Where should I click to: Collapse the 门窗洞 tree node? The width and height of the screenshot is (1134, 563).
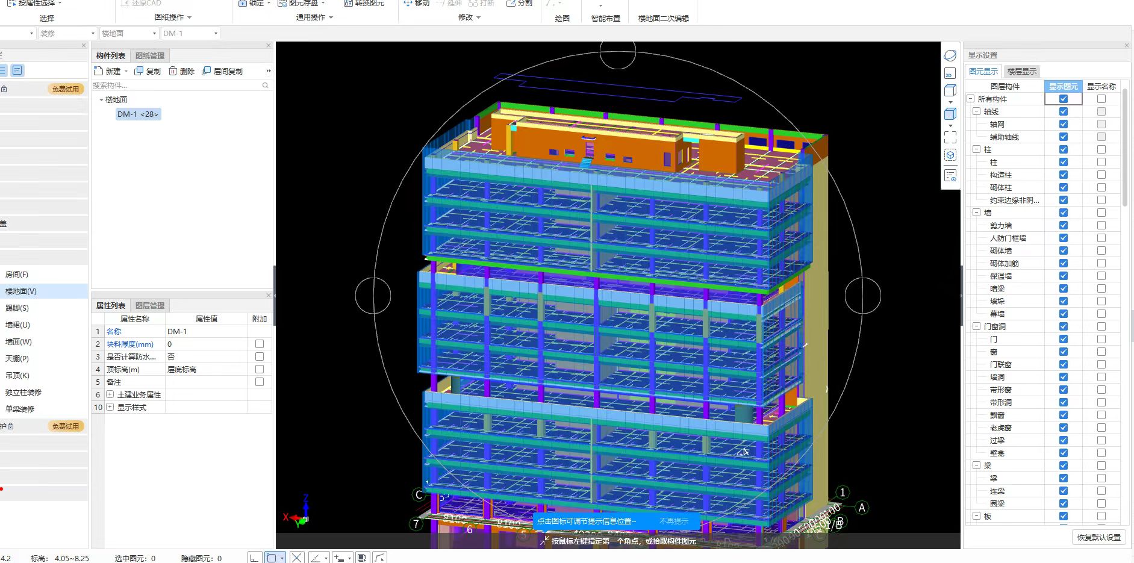tap(977, 326)
